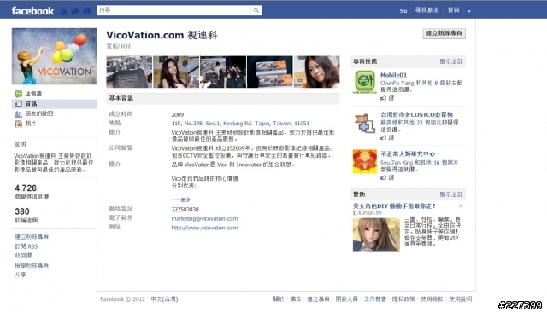Viewport: 547px width, 312px height.
Task: Open the account dropdown arrow in header
Action: tap(469, 11)
